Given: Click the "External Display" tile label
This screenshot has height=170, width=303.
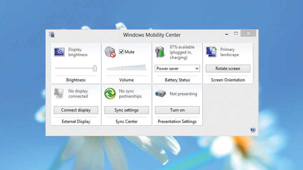Looking at the screenshot, I should (x=76, y=121).
